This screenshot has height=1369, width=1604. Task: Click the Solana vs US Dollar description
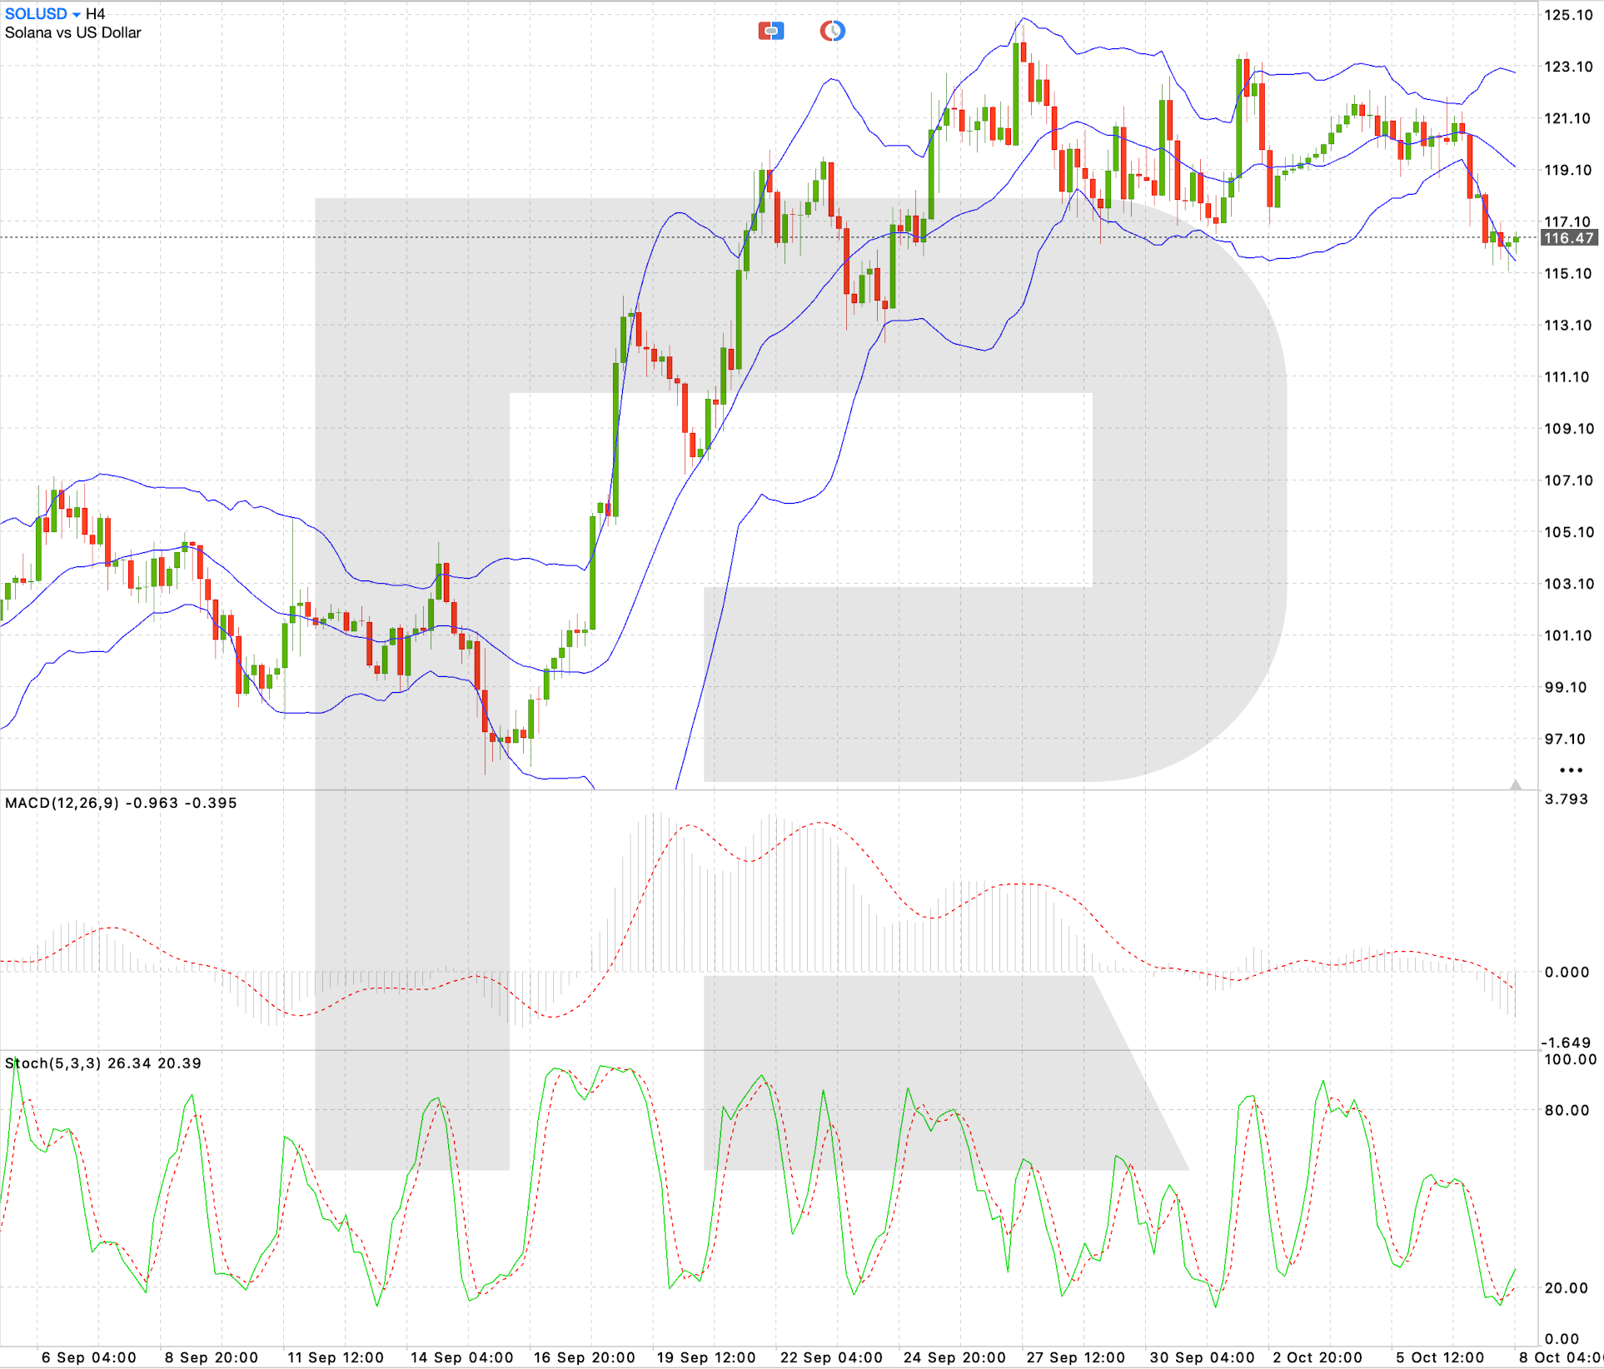pyautogui.click(x=73, y=33)
